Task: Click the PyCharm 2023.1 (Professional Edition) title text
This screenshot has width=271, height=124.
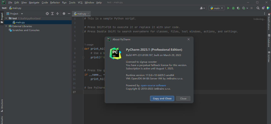Action: (154, 50)
